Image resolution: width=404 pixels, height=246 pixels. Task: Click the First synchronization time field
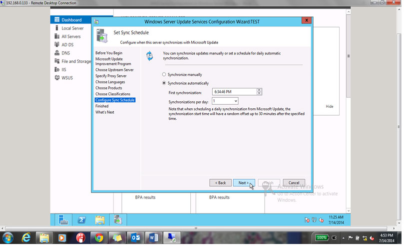coord(234,92)
